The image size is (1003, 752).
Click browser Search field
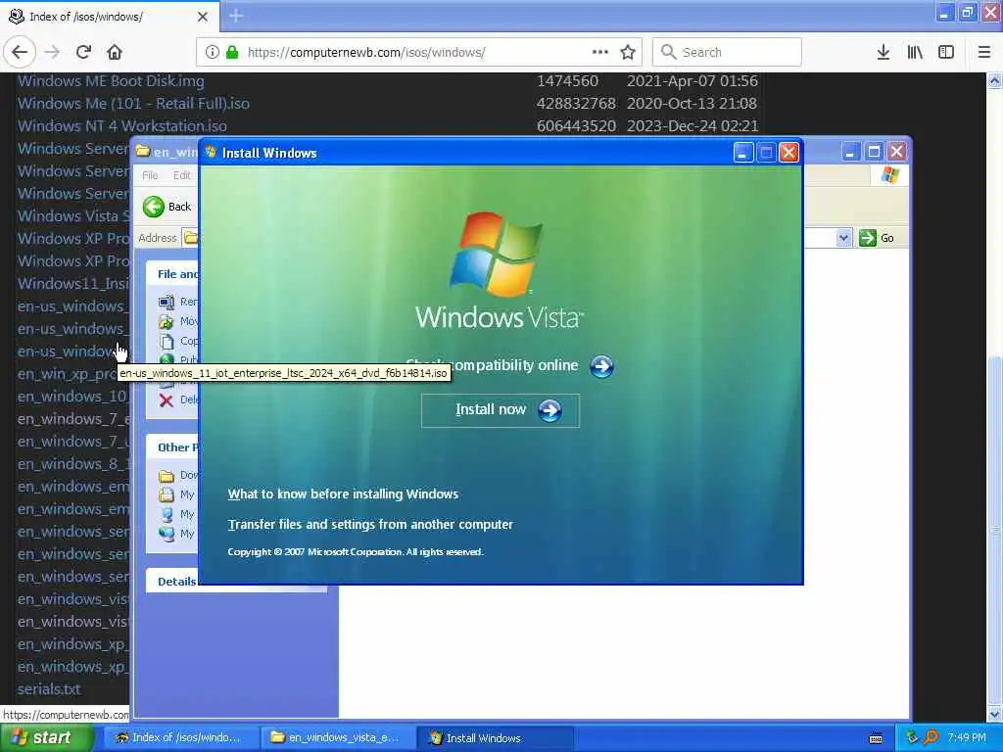pyautogui.click(x=727, y=53)
